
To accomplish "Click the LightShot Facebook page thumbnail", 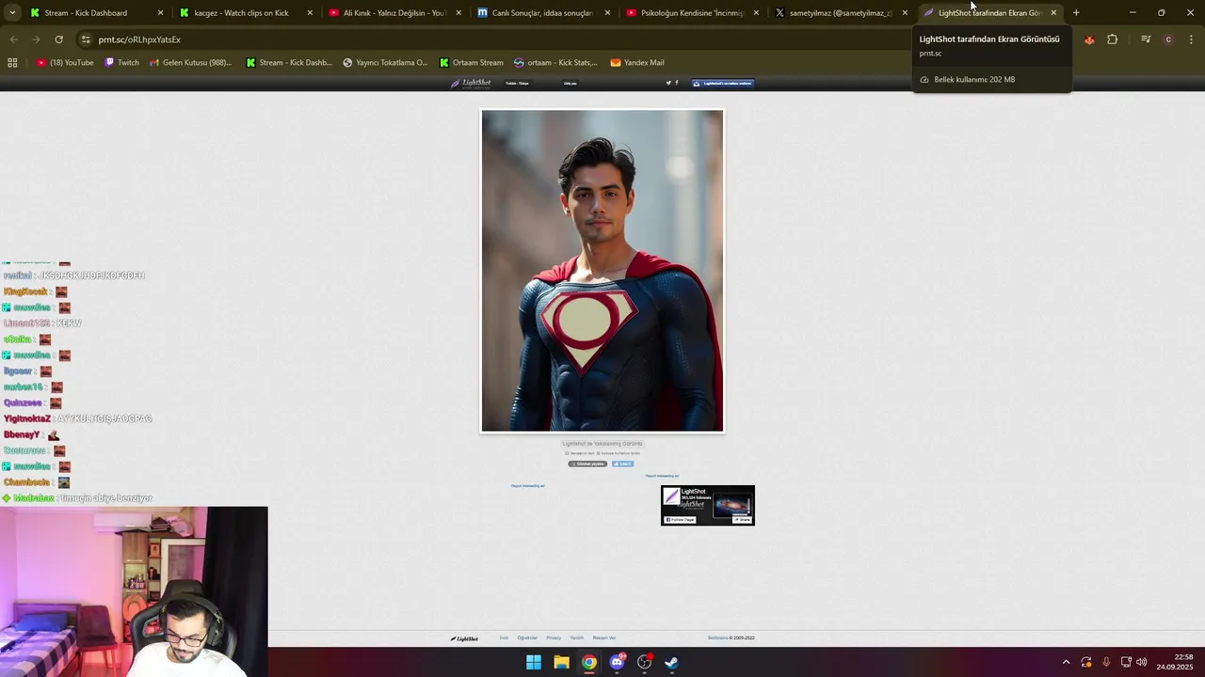I will tap(671, 496).
